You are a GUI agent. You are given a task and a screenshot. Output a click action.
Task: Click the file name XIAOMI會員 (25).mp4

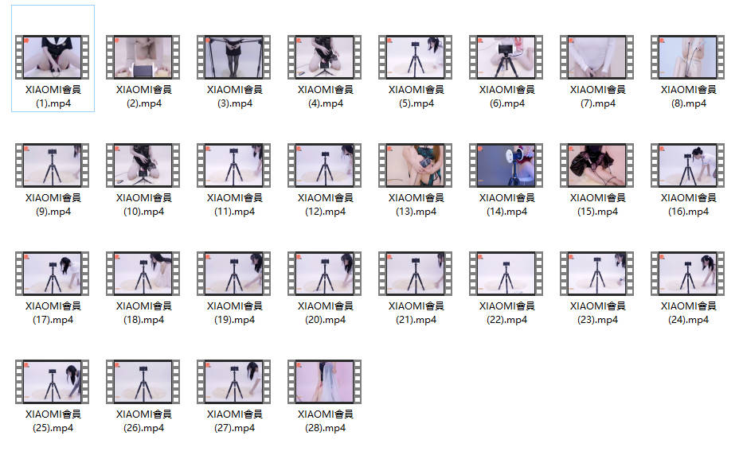click(x=53, y=422)
